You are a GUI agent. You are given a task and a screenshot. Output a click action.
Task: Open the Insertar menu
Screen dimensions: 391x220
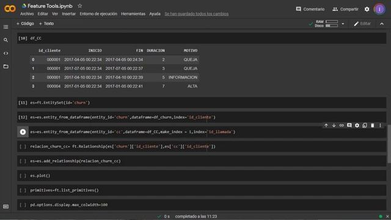pos(69,13)
